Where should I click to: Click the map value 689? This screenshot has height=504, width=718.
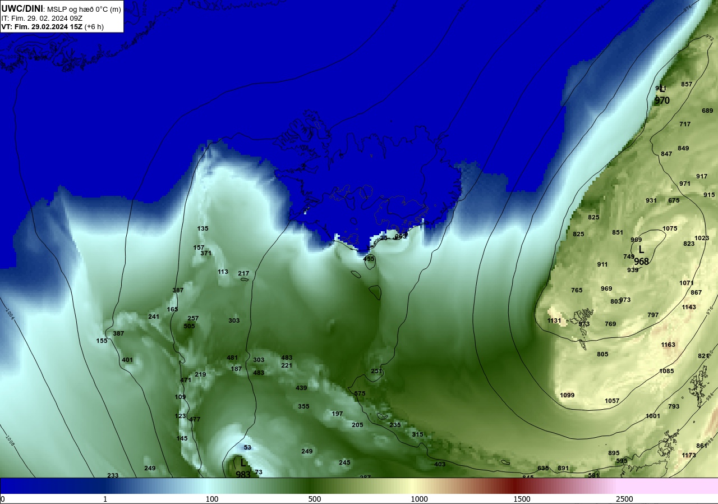pos(707,111)
